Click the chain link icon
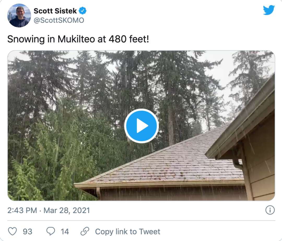This screenshot has height=241, width=282. coord(85,231)
